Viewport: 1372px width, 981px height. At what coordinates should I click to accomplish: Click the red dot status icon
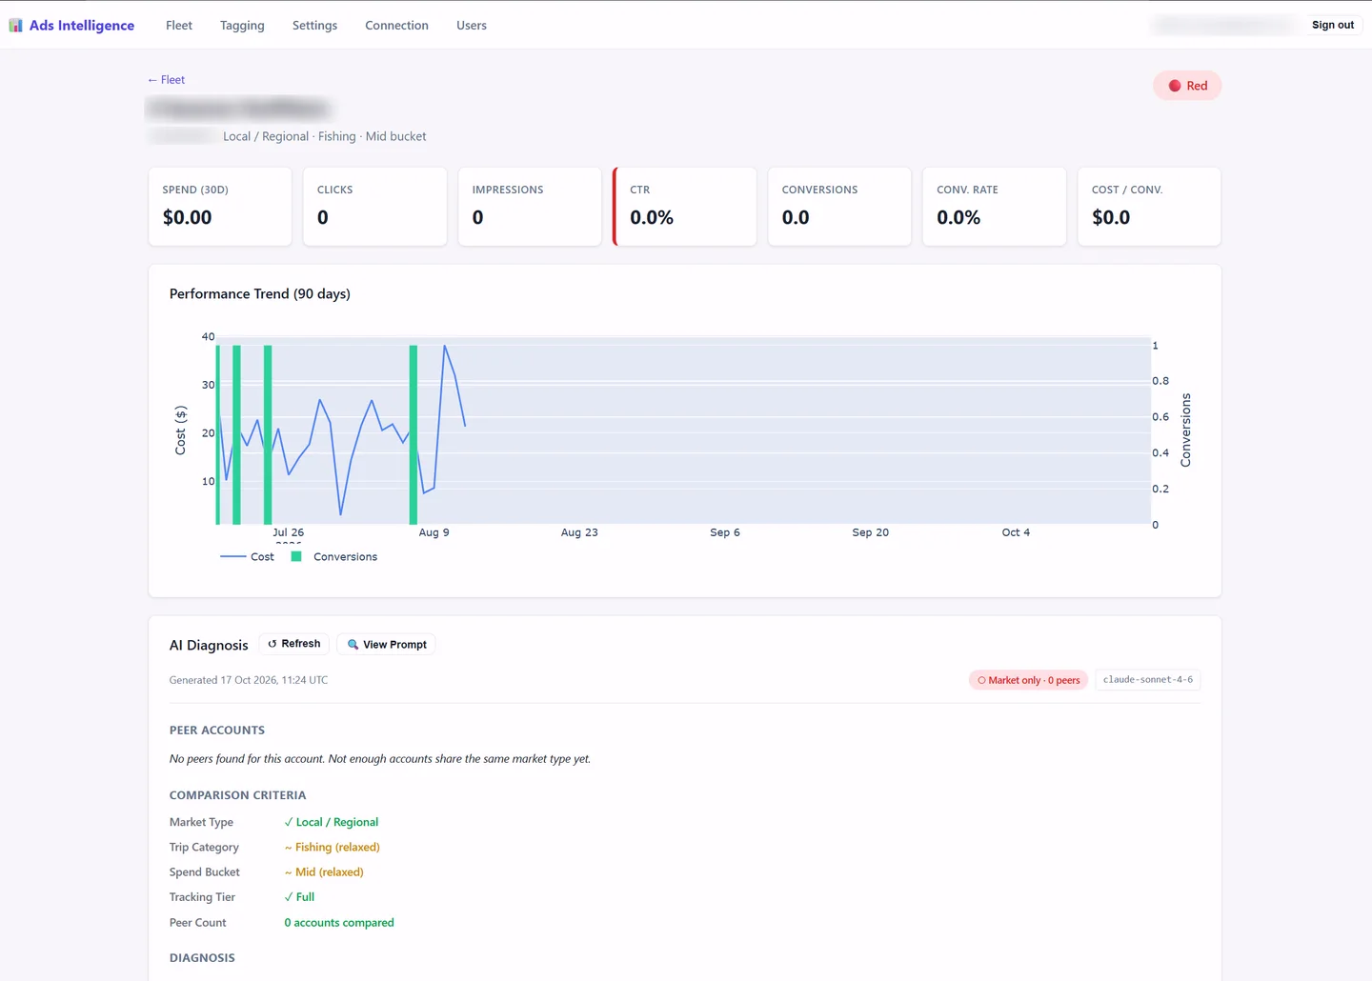click(x=1175, y=86)
